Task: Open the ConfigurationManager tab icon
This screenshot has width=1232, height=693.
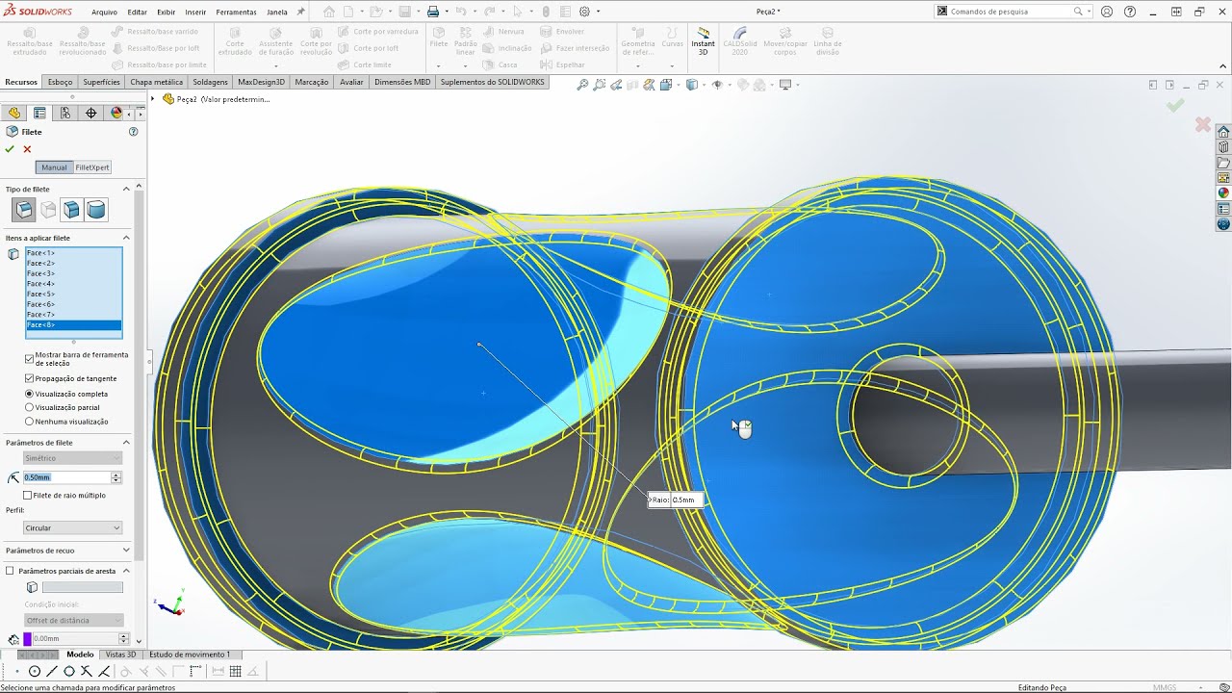Action: click(65, 113)
